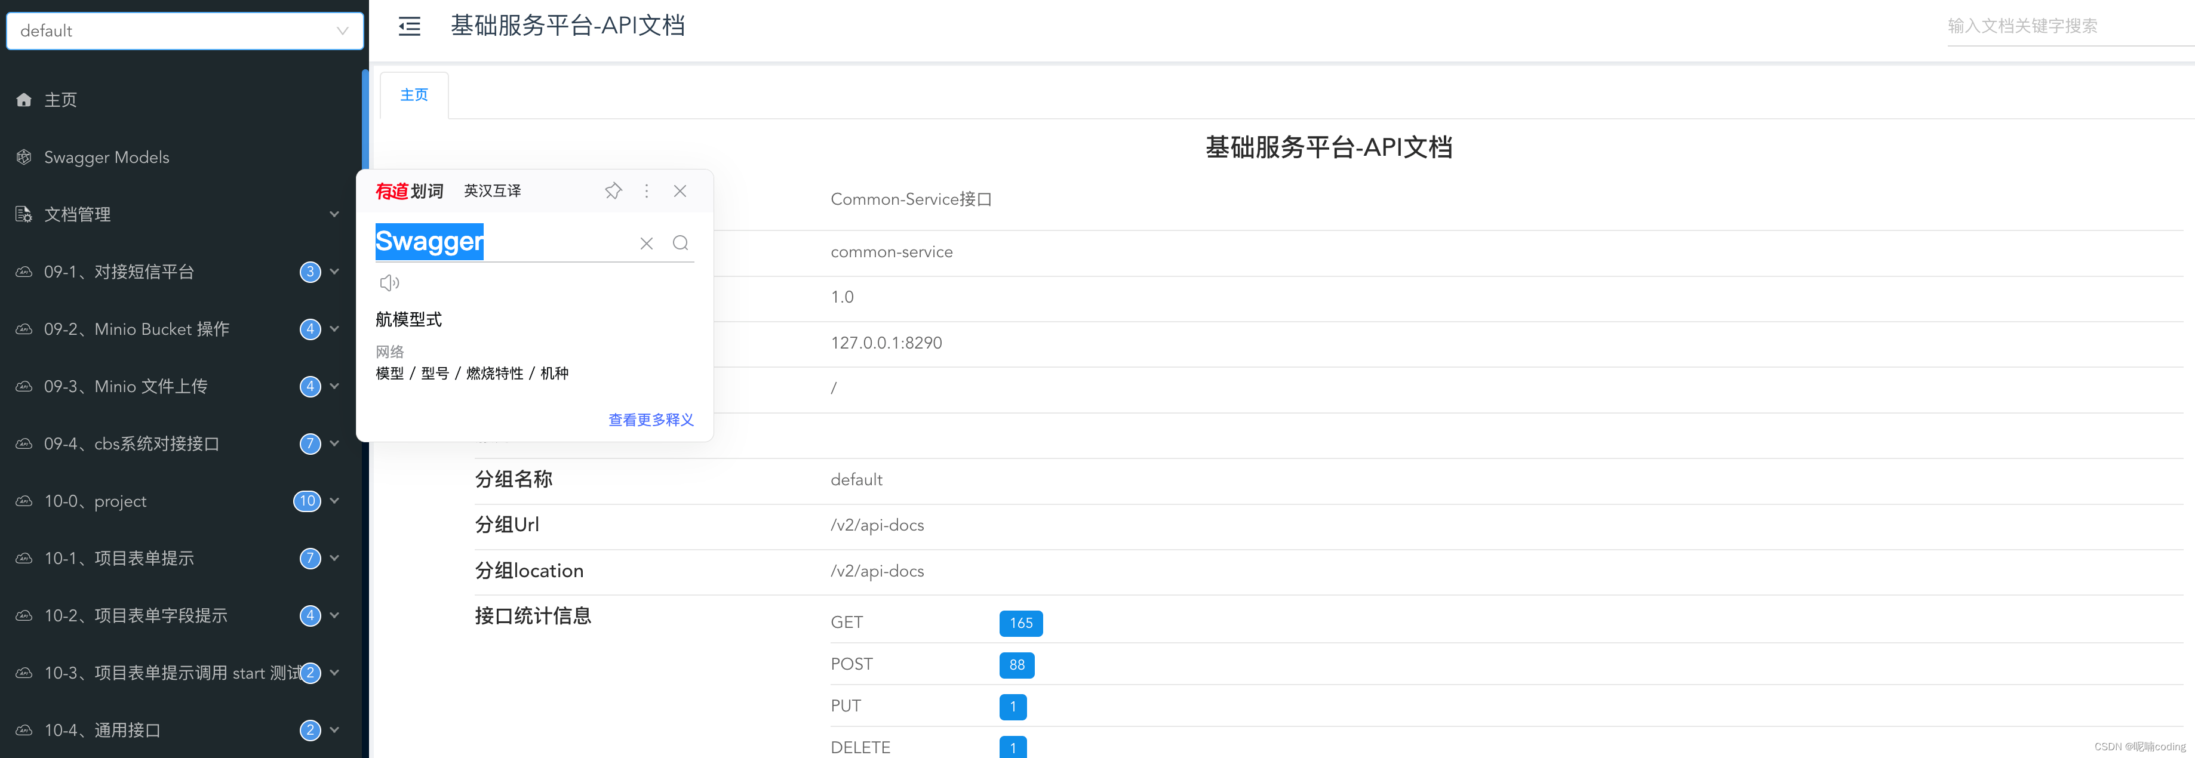Expand chevron for 09-1、对接短信平台

pos(335,272)
